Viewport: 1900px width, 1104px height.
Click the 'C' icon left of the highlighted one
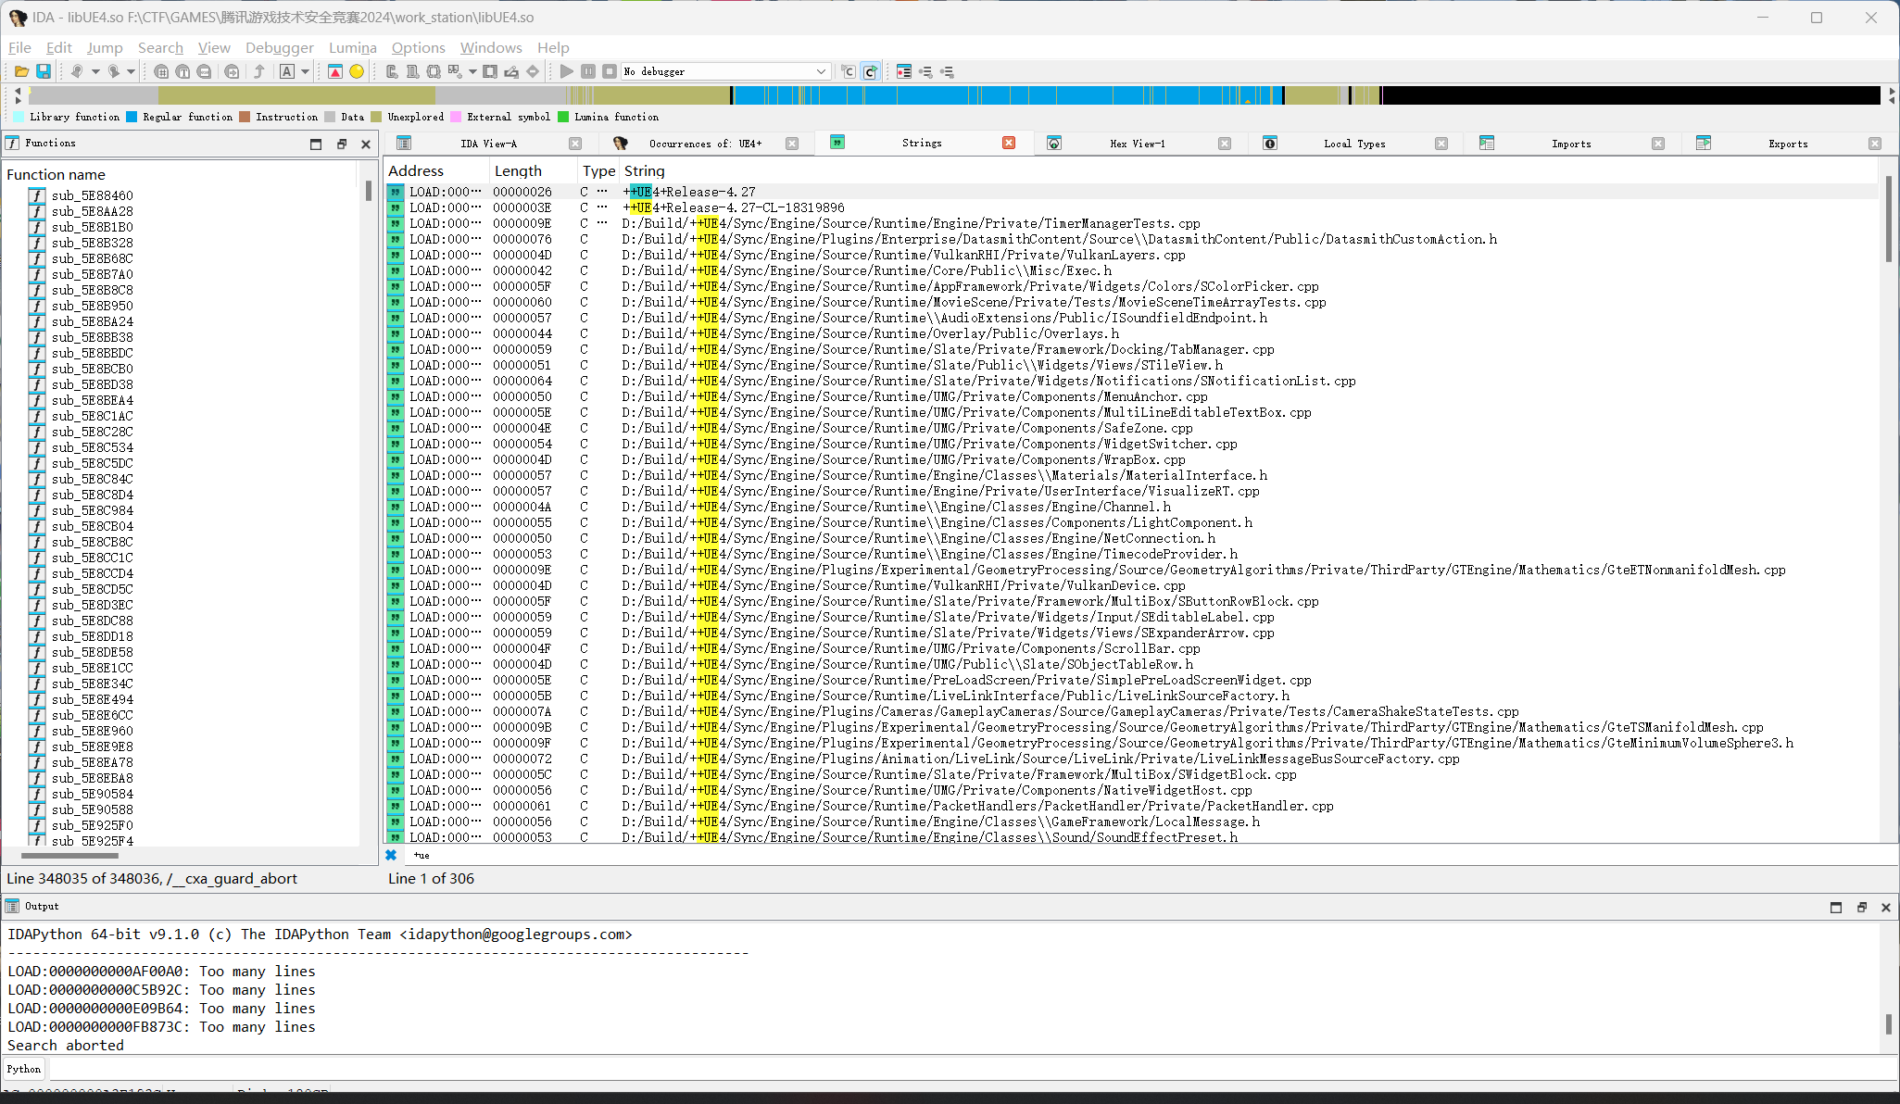coord(849,71)
